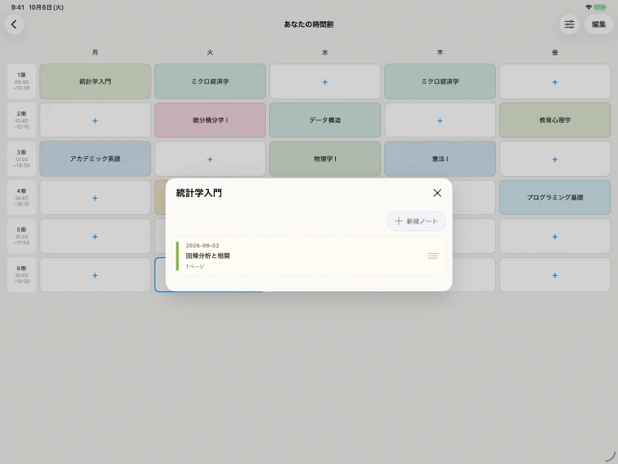Image resolution: width=618 pixels, height=464 pixels.
Task: Add a class to Friday period 3
Action: (x=555, y=159)
